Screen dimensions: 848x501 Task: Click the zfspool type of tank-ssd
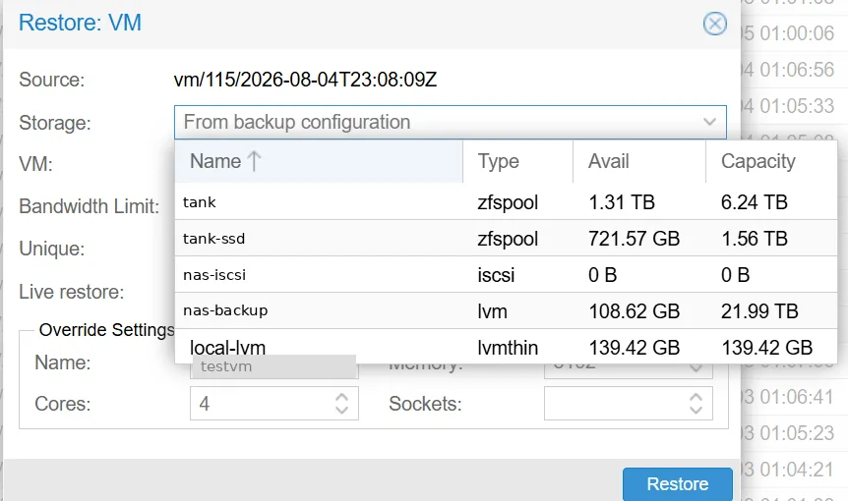508,239
